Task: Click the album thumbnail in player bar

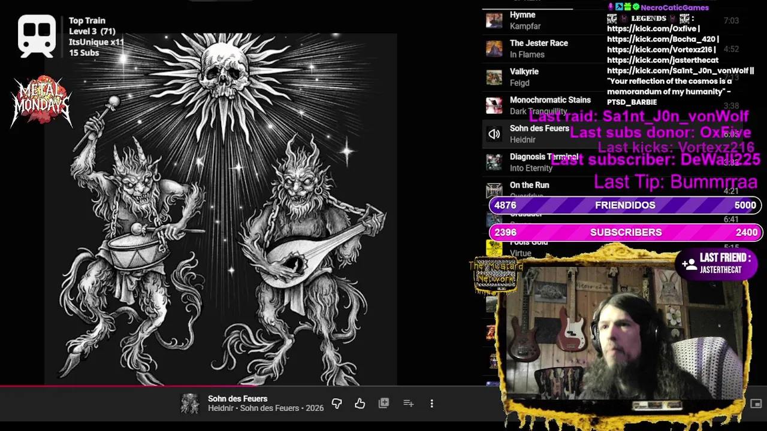Action: [190, 403]
